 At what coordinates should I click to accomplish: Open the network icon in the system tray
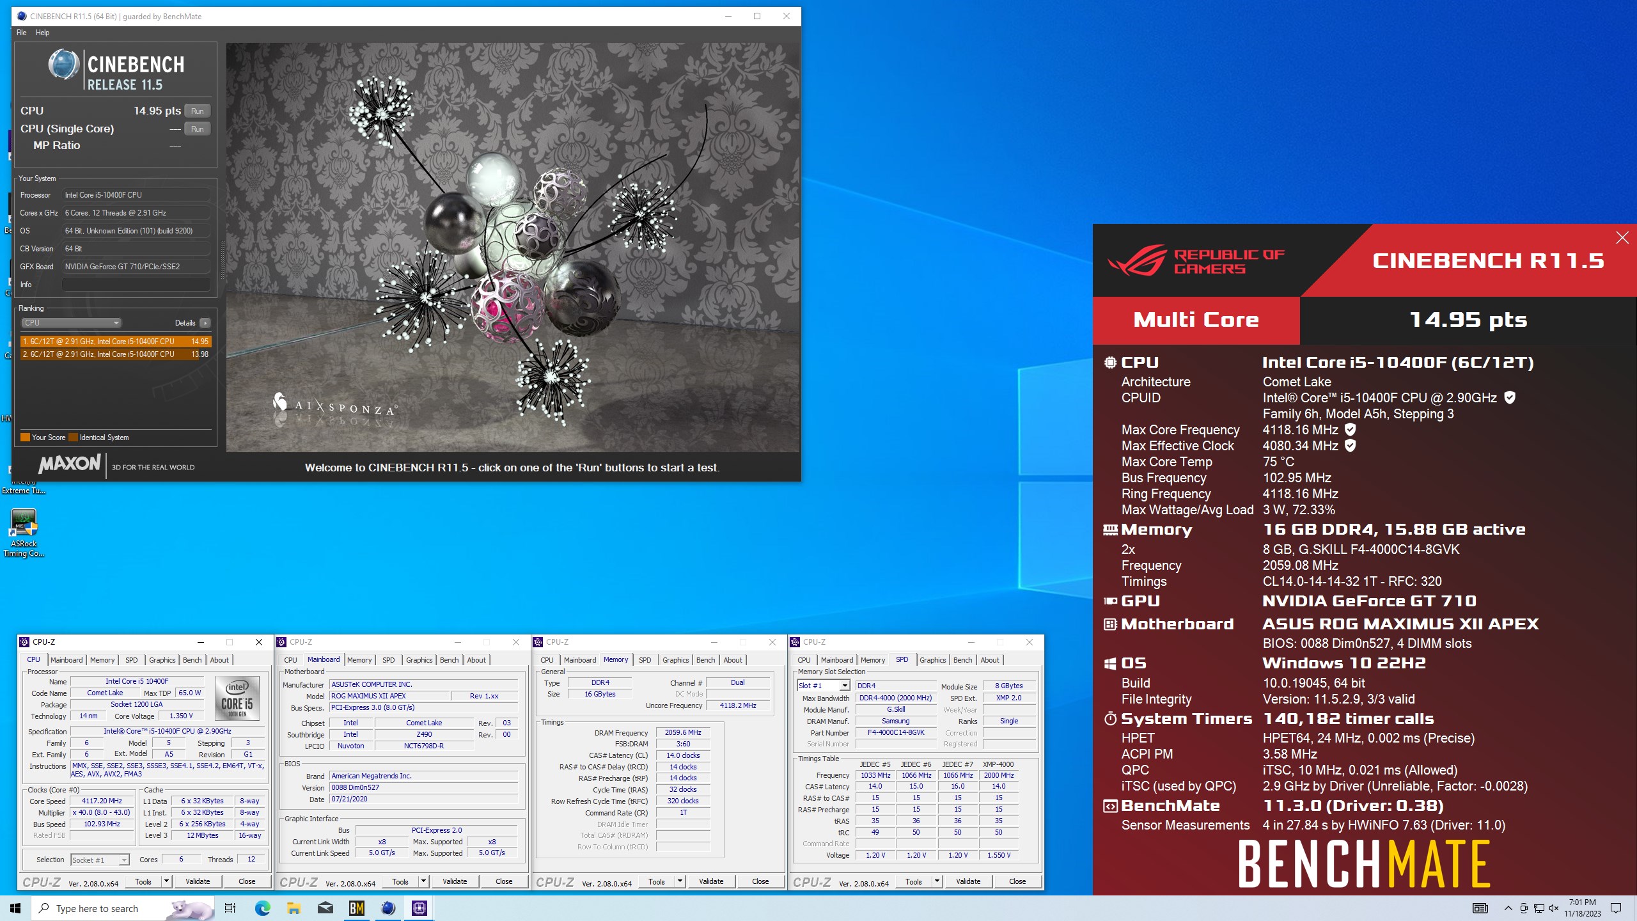[1539, 908]
